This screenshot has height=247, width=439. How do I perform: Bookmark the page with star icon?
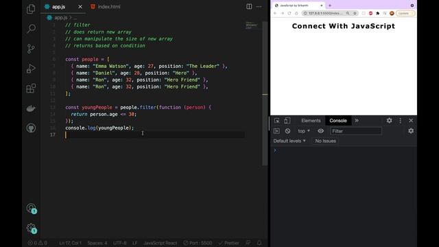355,13
